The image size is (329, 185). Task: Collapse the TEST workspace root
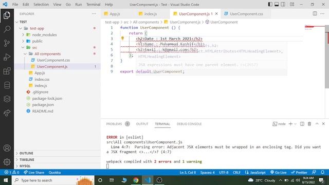(x=17, y=22)
